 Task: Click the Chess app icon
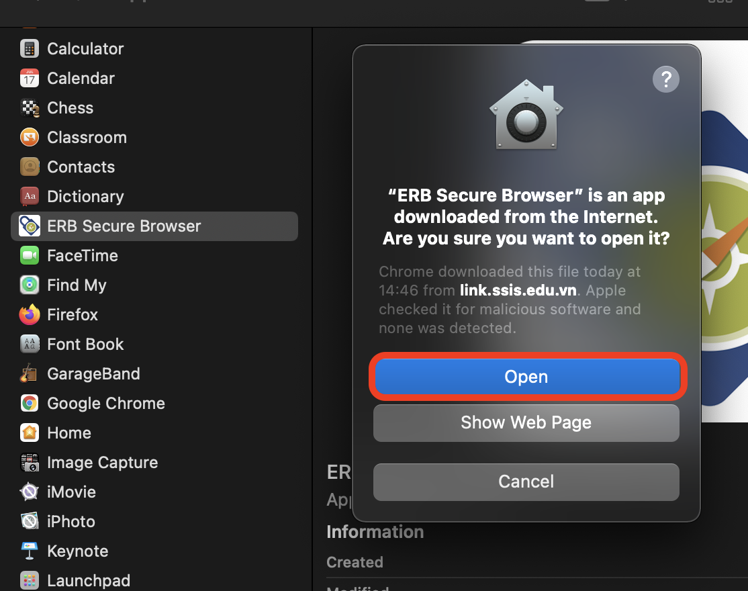pyautogui.click(x=29, y=108)
